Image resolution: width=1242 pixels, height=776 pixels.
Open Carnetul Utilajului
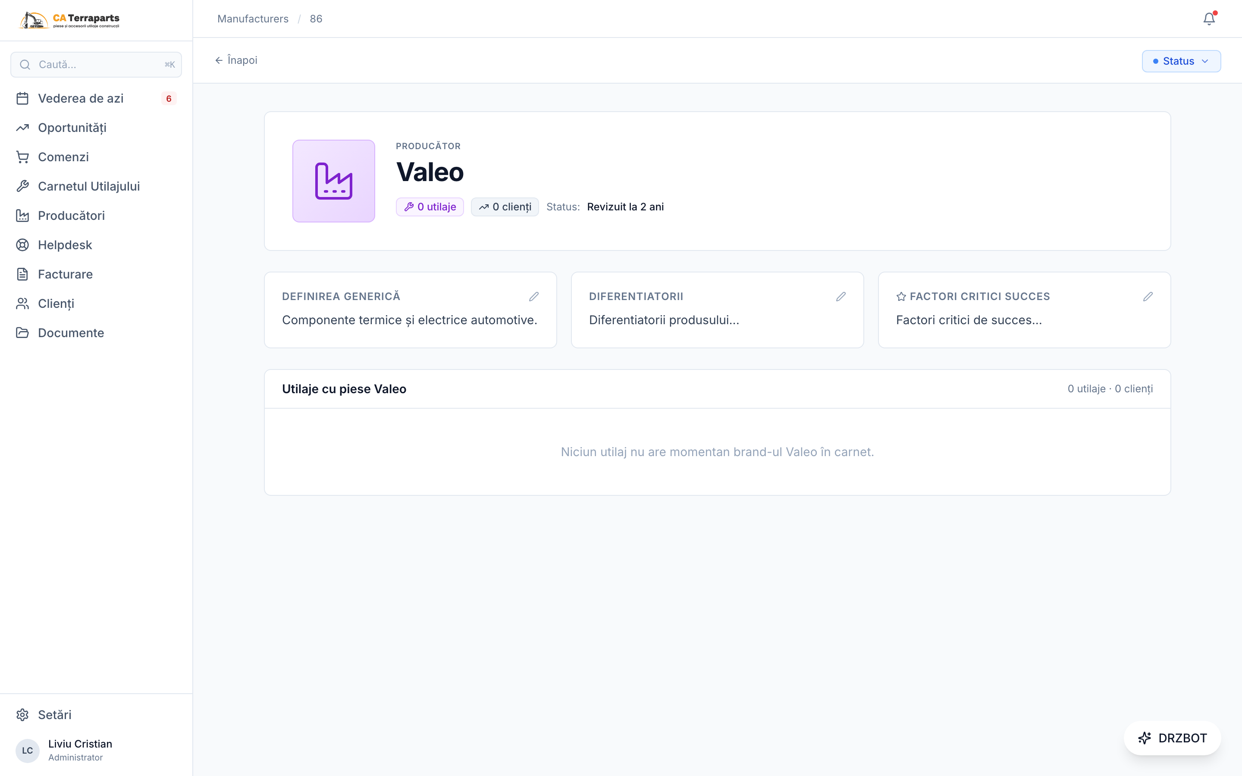96,186
